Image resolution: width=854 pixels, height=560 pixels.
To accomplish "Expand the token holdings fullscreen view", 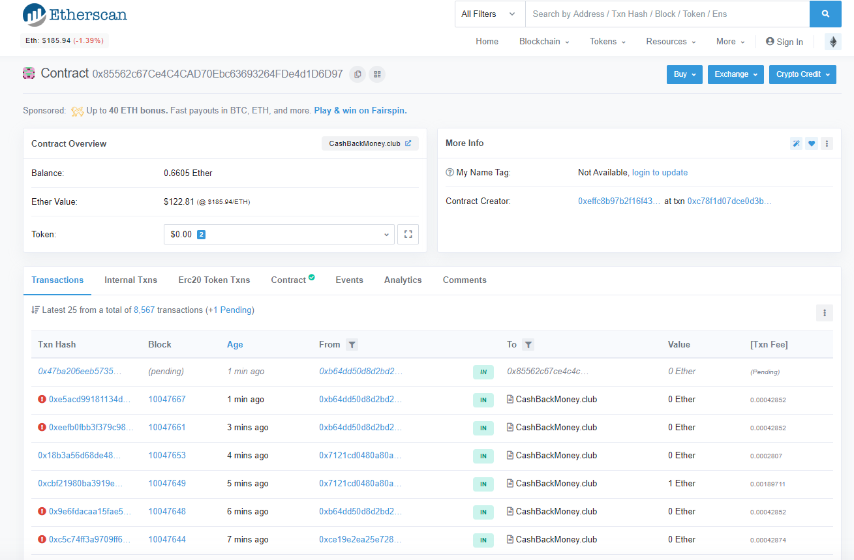I will (408, 234).
